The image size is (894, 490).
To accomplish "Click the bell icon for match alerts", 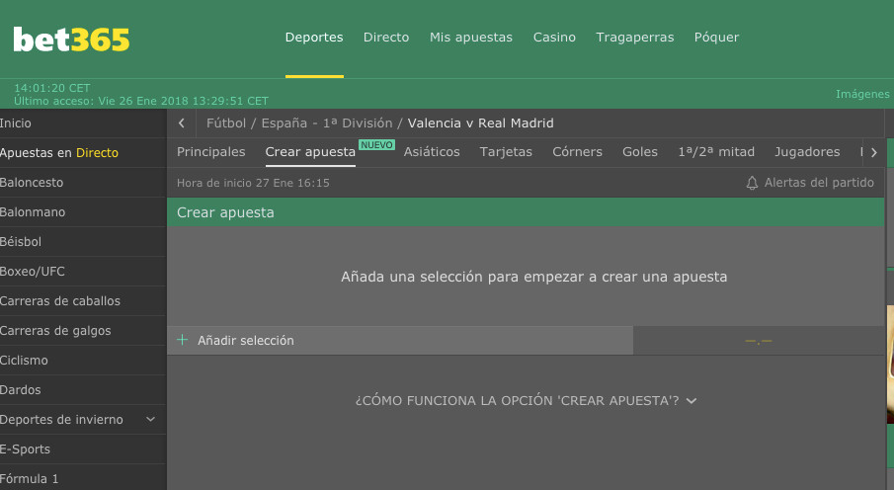I will pyautogui.click(x=752, y=183).
